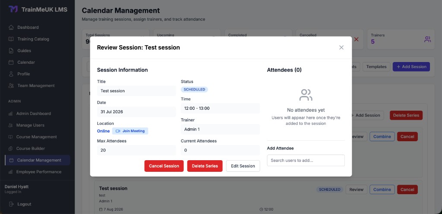The height and width of the screenshot is (214, 442).
Task: Click the TrainMeUK logo icon
Action: click(13, 9)
